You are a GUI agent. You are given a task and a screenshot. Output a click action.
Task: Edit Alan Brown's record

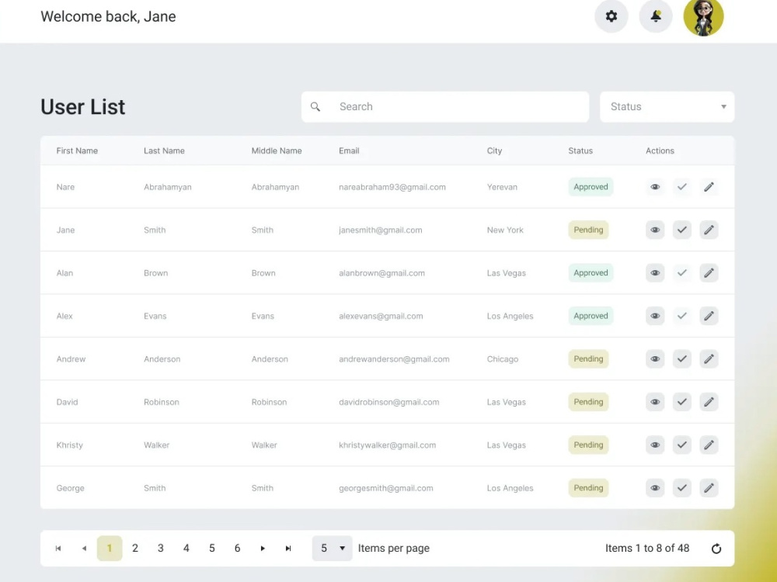[709, 272]
